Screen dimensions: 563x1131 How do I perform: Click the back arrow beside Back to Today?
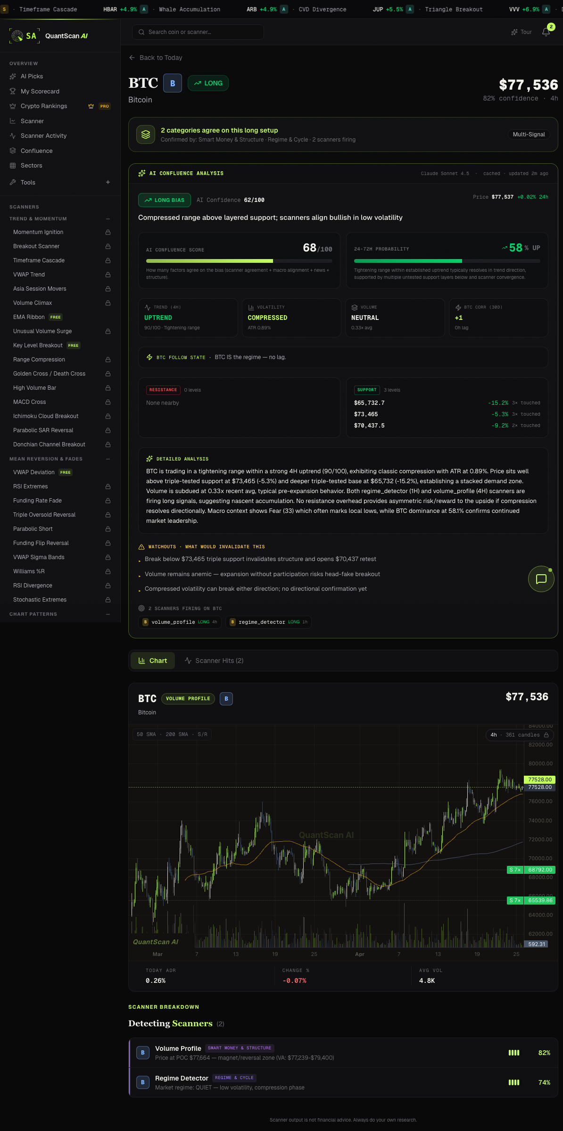click(132, 58)
